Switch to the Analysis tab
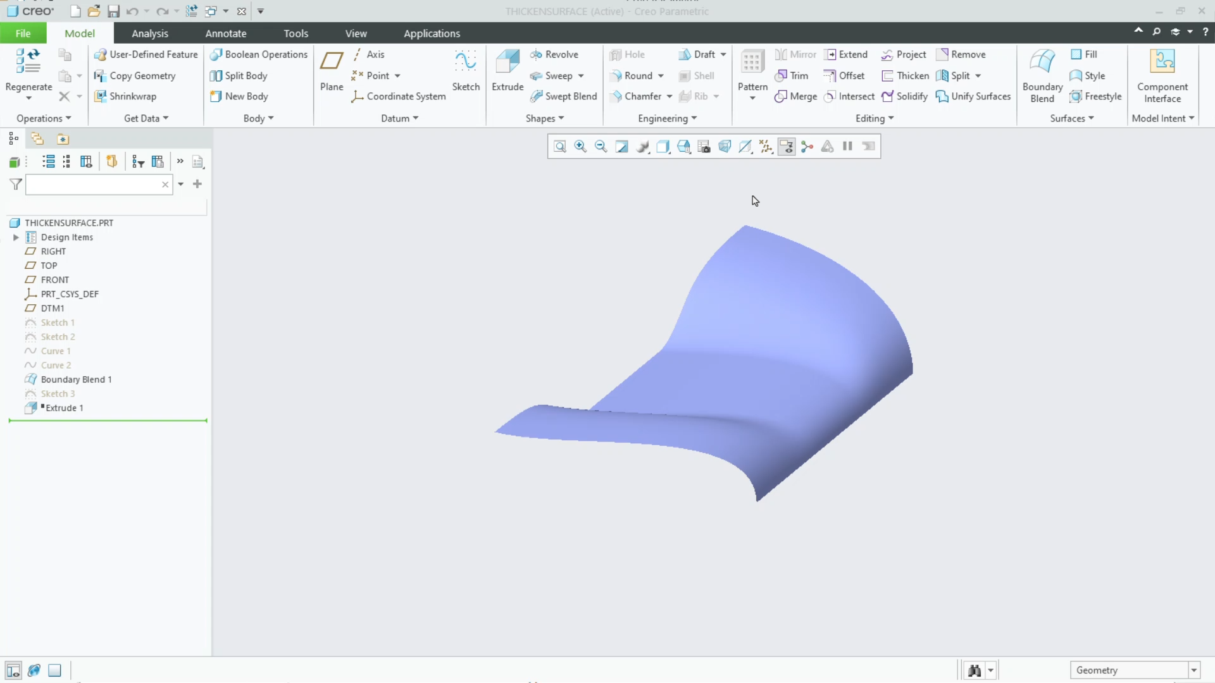This screenshot has height=683, width=1215. point(150,34)
